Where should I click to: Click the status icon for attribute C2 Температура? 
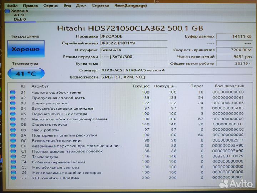coord(13,157)
